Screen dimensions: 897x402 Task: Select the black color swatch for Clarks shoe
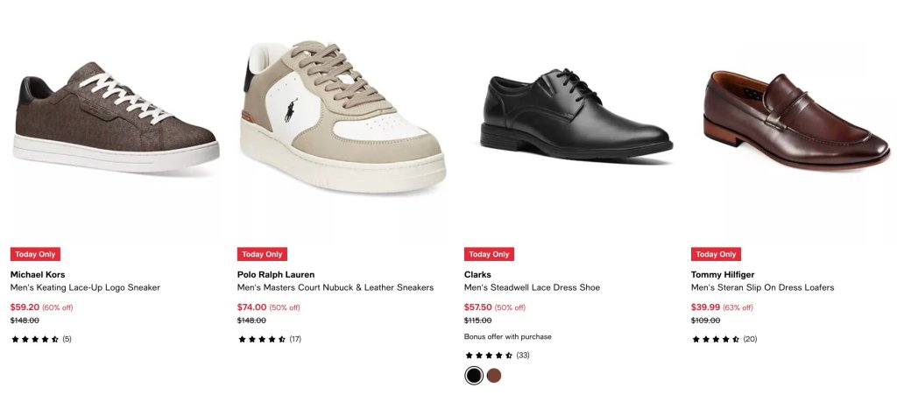click(474, 376)
